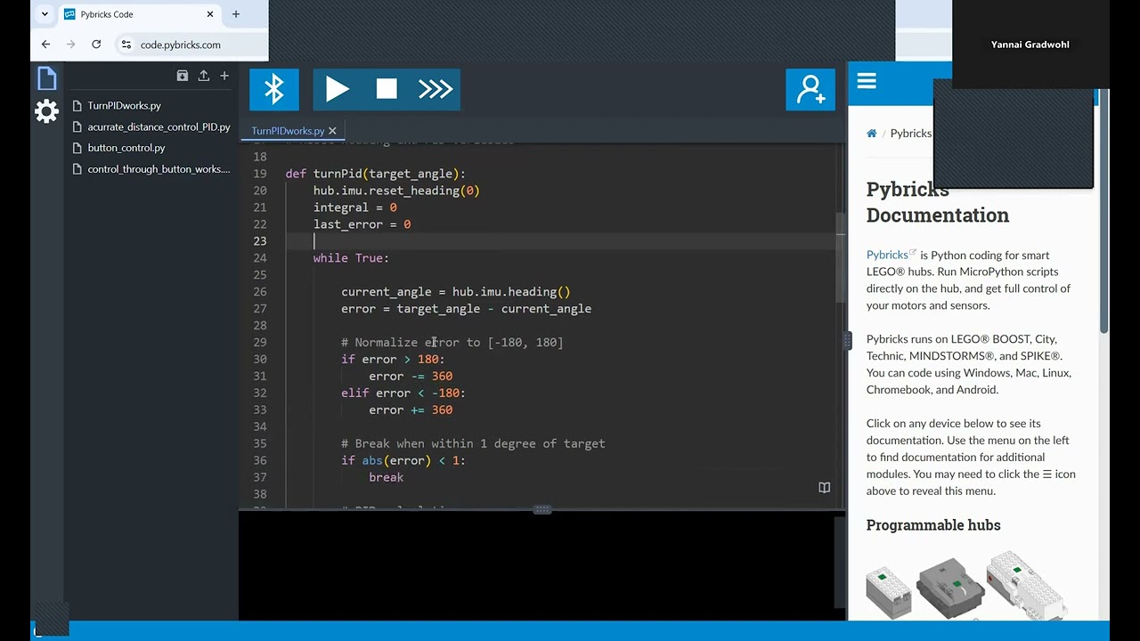1140x641 pixels.
Task: Close the Pybricks Code browser tab
Action: click(x=210, y=14)
